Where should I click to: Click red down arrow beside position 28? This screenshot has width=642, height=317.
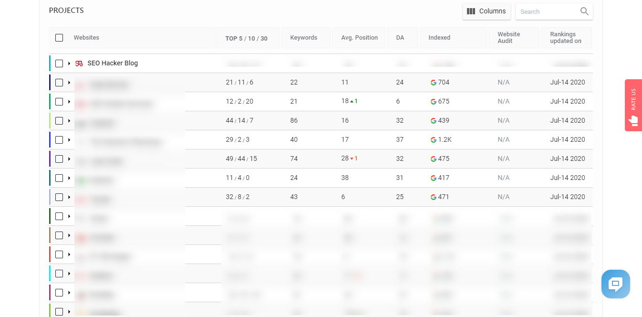coord(352,159)
